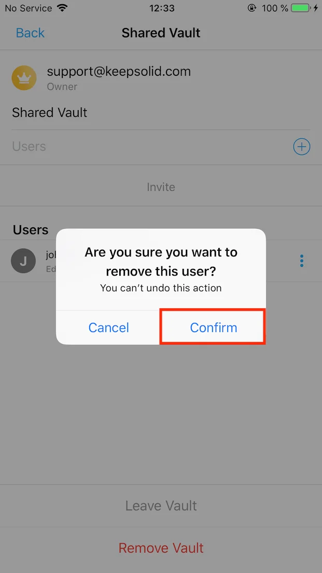Click the Users email input field
Screen dimensions: 322x573
[x=150, y=146]
